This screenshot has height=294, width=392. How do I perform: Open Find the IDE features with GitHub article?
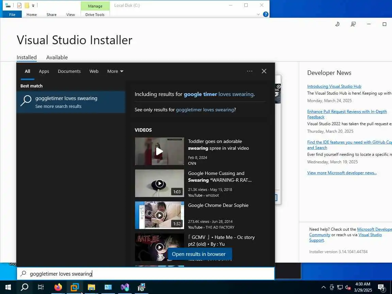[x=349, y=145]
